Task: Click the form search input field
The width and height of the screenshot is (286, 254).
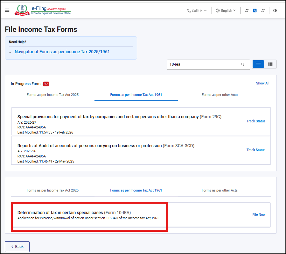Action: pos(204,64)
